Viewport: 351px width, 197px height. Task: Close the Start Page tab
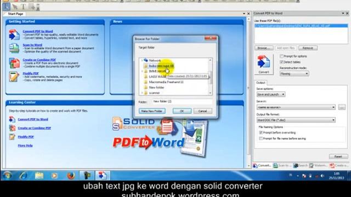(x=248, y=14)
